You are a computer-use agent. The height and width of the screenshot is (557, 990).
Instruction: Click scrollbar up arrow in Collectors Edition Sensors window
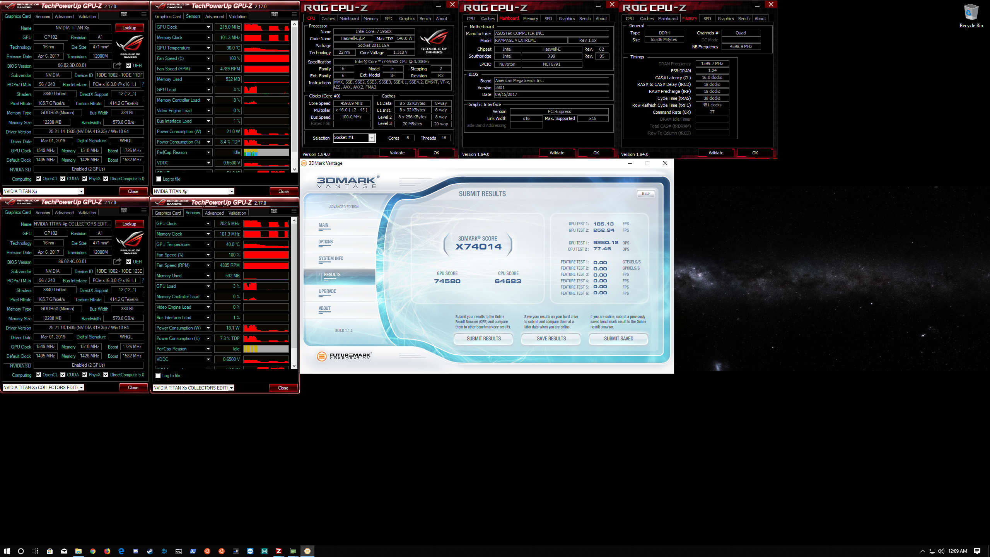point(294,220)
